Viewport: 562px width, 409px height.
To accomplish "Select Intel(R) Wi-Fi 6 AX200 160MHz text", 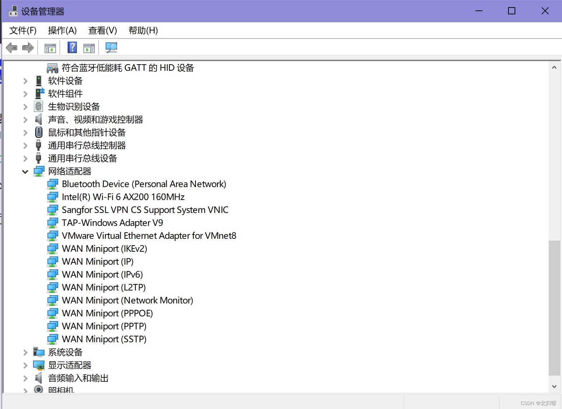I will pyautogui.click(x=123, y=197).
